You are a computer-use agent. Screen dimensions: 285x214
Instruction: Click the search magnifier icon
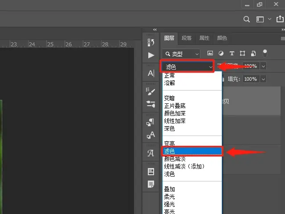coord(247,19)
